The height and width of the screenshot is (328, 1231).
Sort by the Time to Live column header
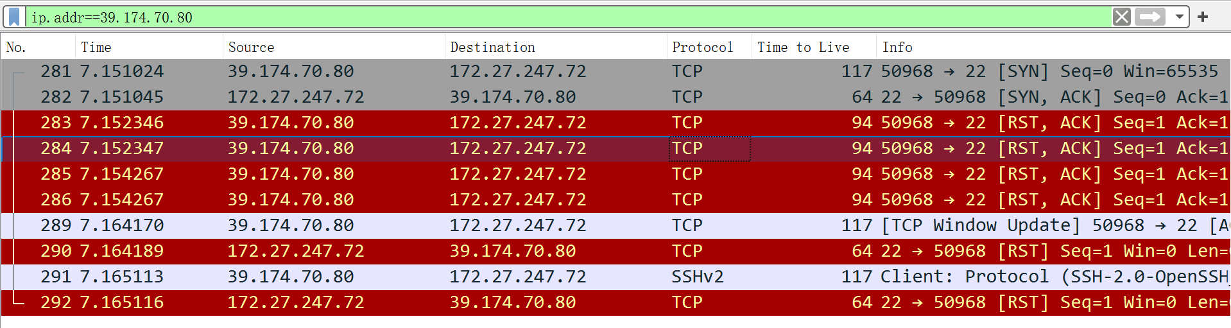click(x=814, y=47)
